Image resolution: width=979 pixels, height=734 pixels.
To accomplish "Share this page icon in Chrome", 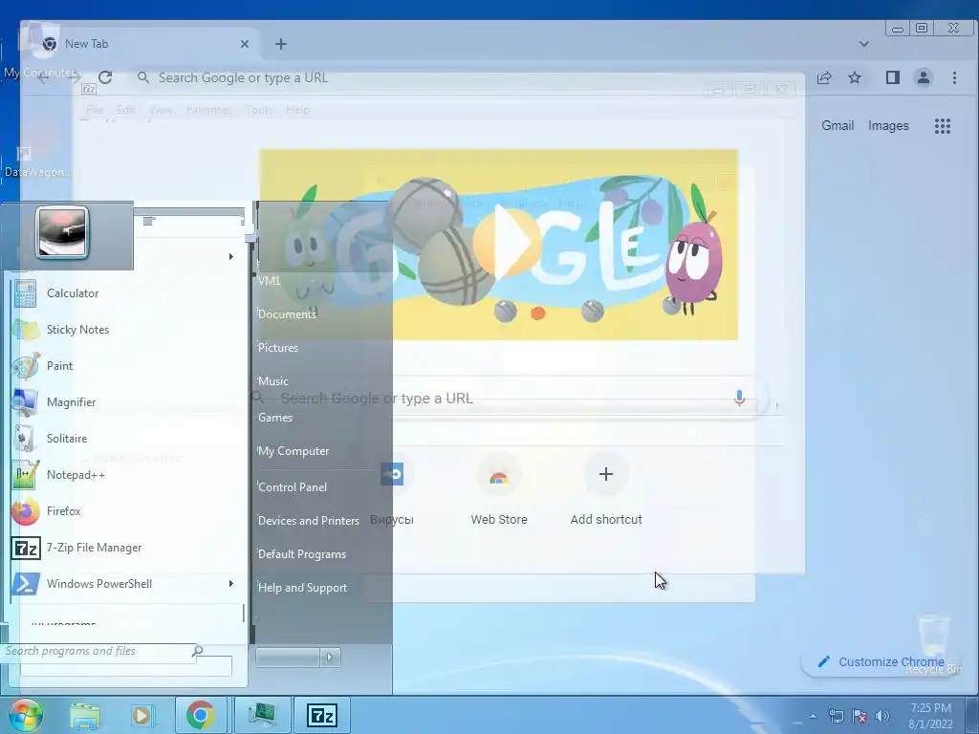I will point(824,77).
